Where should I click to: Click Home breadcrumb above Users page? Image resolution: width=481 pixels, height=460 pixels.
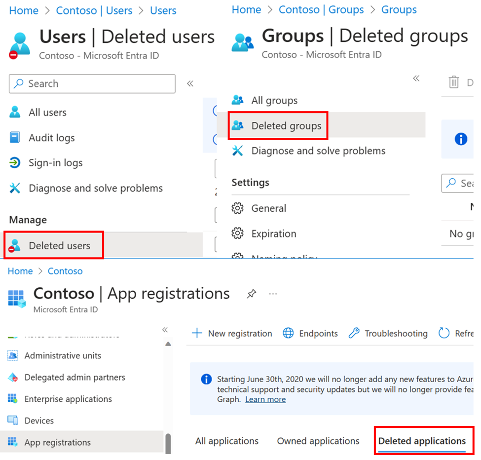[x=24, y=10]
